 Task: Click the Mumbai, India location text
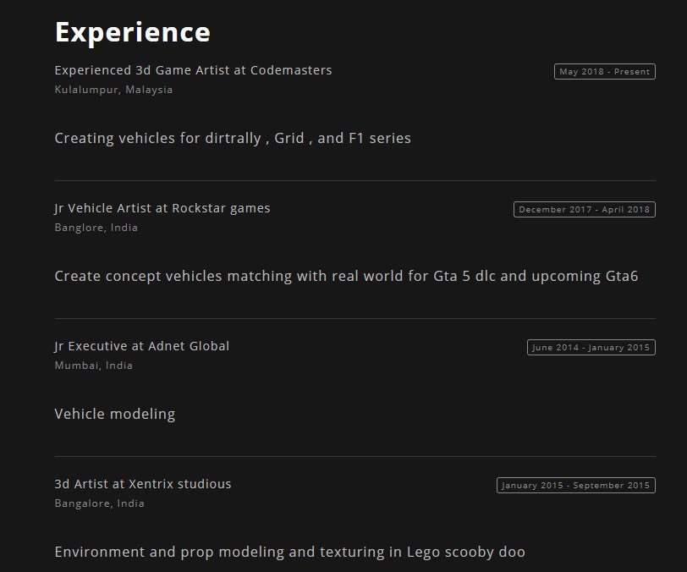point(93,366)
